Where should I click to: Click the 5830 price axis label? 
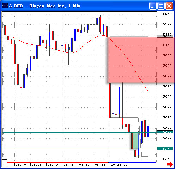[x=167, y=96]
